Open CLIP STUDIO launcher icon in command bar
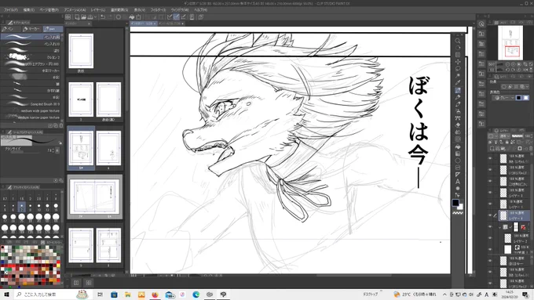The height and width of the screenshot is (300, 534). point(68,17)
